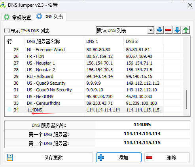Click the green gear icon on 常规设置 tab
The width and height of the screenshot is (195, 167).
(x=7, y=17)
